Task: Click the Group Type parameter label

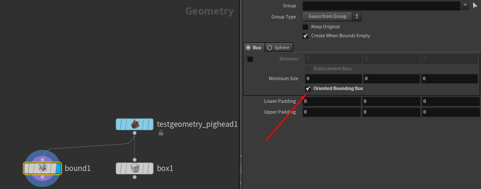Action: [x=284, y=17]
